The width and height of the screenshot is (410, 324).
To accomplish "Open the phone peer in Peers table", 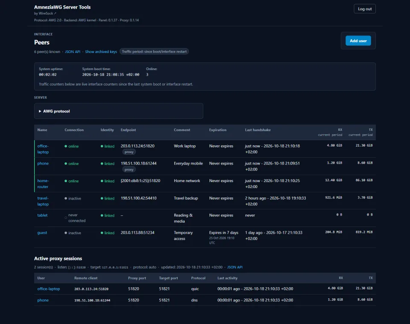I will click(43, 163).
